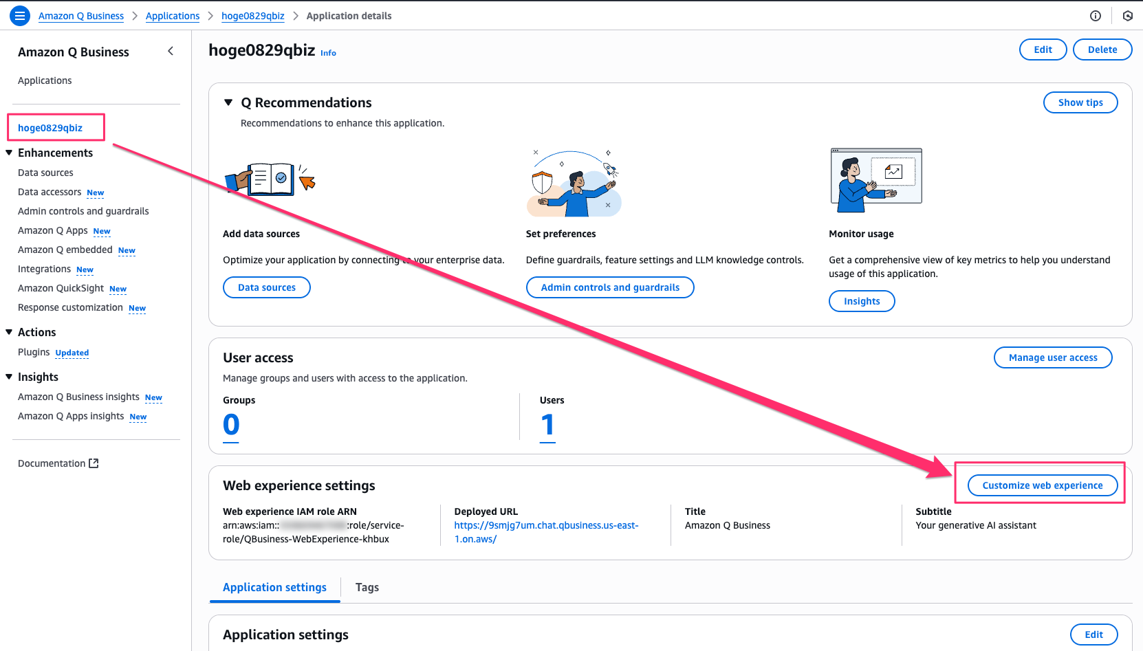Click the Web experience IAM role ARN value
This screenshot has height=651, width=1143.
pyautogui.click(x=314, y=532)
